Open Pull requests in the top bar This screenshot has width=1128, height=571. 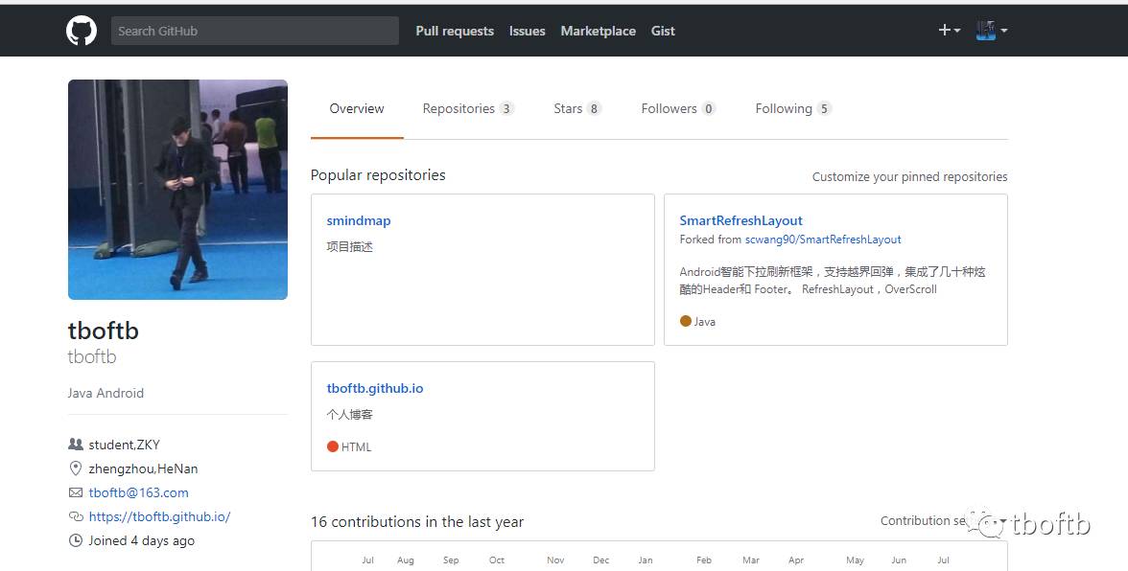tap(455, 31)
